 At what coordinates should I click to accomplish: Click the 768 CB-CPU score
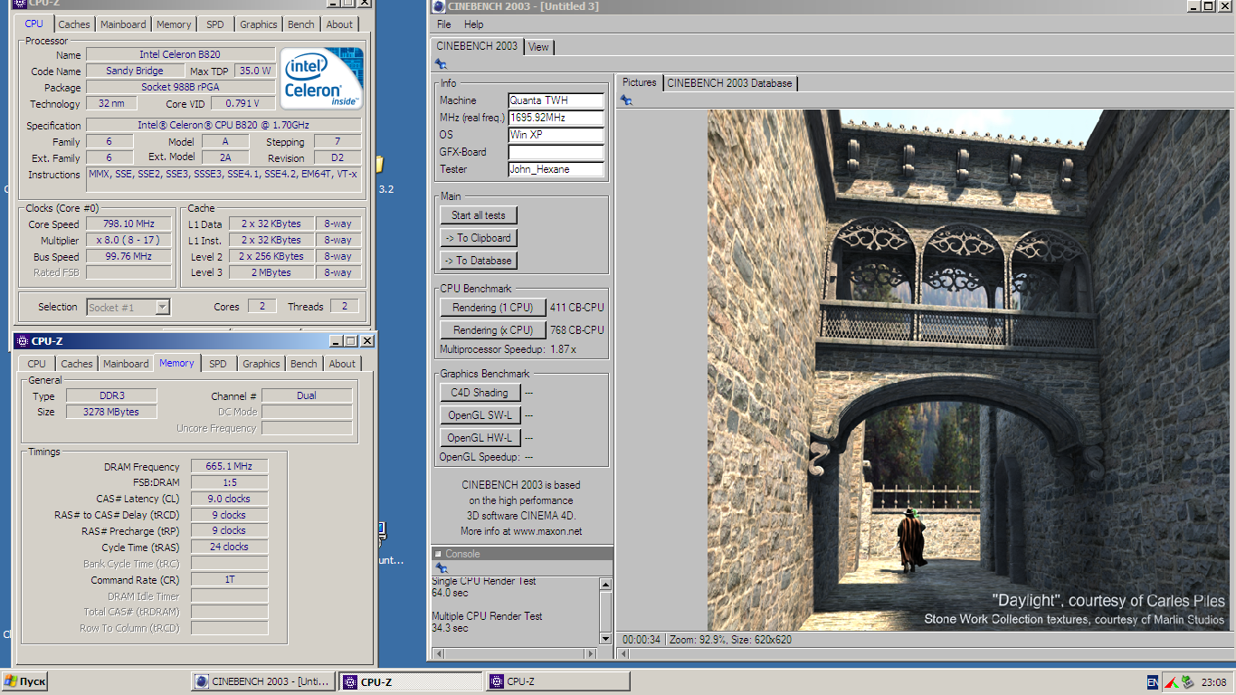tap(576, 330)
